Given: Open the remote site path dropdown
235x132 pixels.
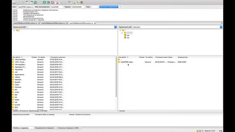Looking at the screenshot, I should [221, 27].
